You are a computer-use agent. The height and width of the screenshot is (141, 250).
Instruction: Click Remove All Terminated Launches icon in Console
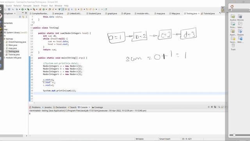click(215, 107)
